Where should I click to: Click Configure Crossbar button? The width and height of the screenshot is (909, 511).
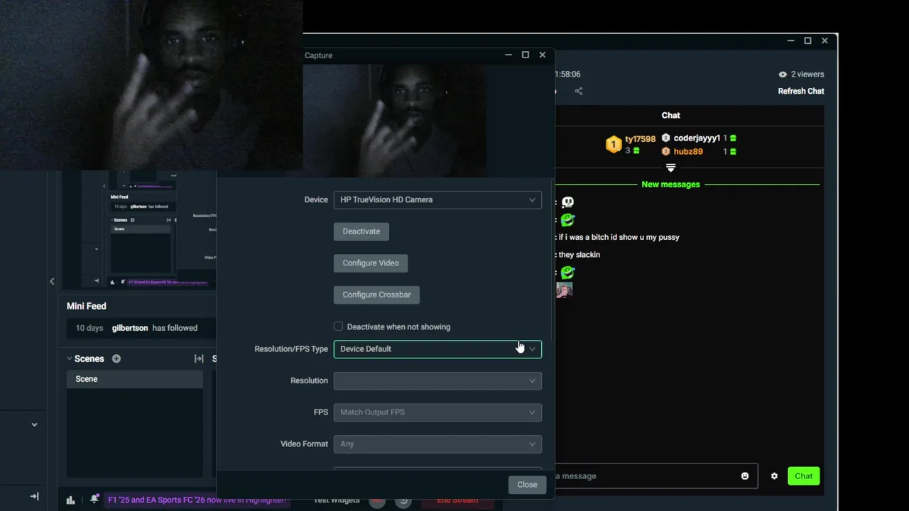tap(376, 295)
